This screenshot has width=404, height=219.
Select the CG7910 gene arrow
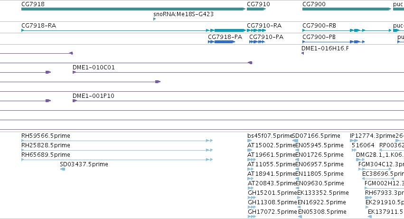[256, 9]
